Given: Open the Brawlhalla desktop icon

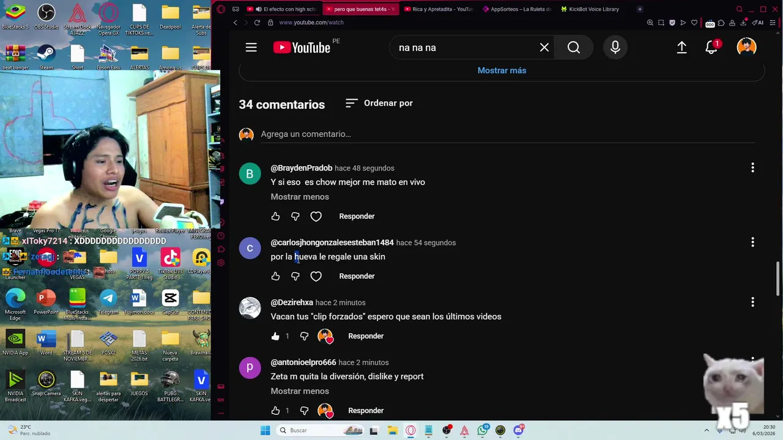Looking at the screenshot, I should (201, 342).
